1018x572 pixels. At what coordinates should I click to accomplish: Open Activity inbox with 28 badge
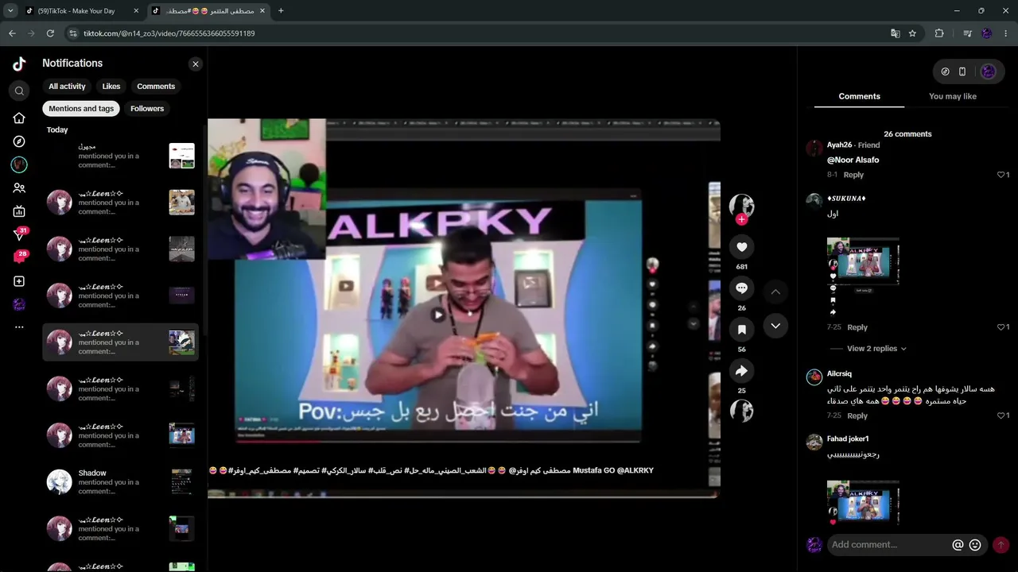[x=19, y=257]
